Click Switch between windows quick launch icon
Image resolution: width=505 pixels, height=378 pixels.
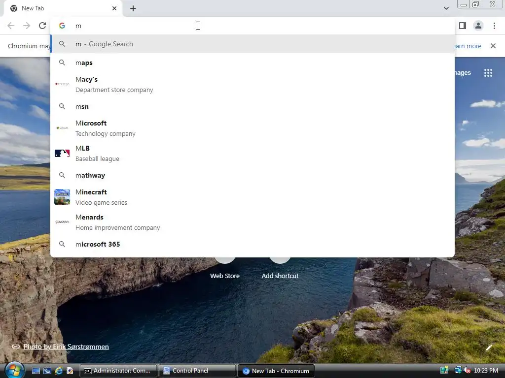[47, 371]
